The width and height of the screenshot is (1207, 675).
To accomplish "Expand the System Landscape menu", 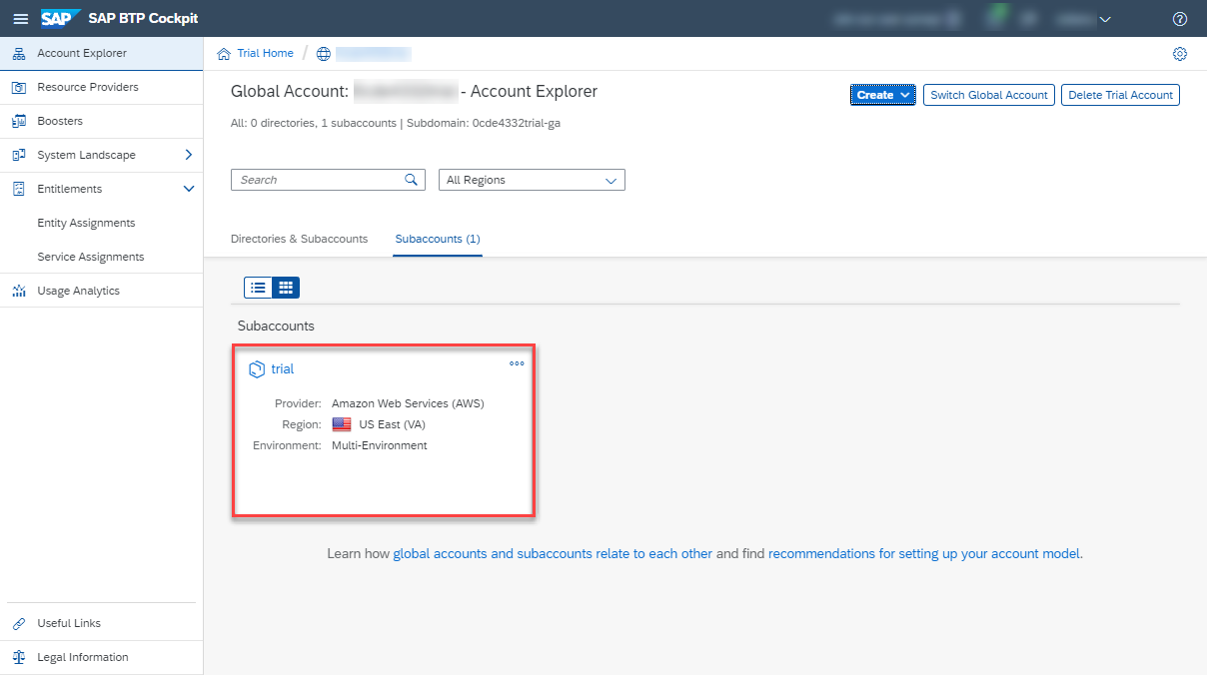I will point(189,156).
